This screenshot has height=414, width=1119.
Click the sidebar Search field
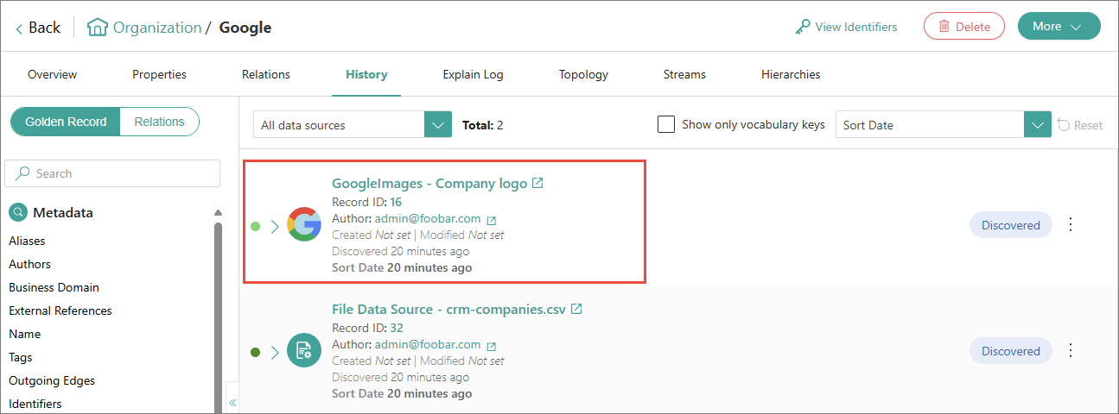pyautogui.click(x=112, y=173)
